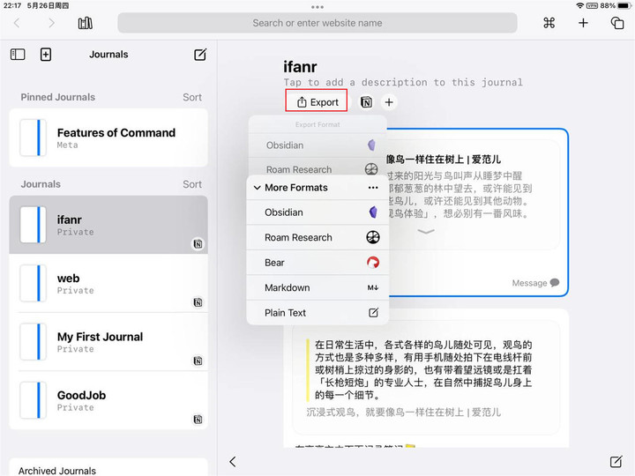Click the search or website name field
This screenshot has width=635, height=476.
(x=317, y=23)
